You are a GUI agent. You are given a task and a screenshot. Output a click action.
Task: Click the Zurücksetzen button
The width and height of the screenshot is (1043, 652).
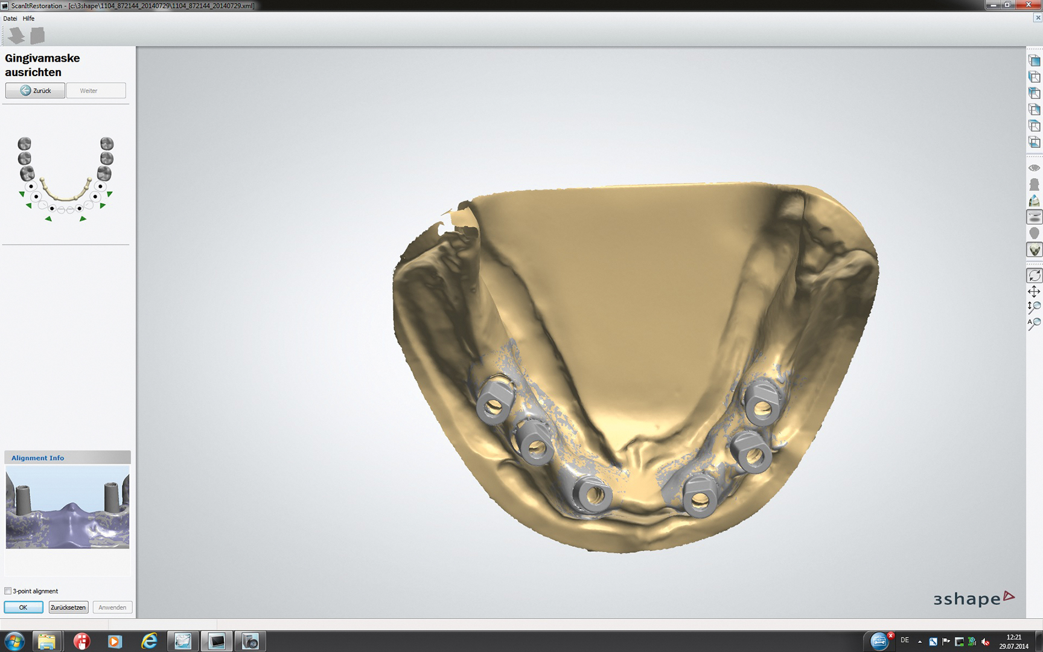tap(68, 607)
